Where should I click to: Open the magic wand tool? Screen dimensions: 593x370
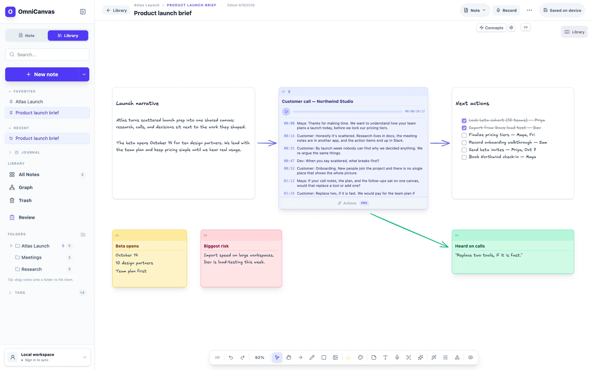(434, 358)
